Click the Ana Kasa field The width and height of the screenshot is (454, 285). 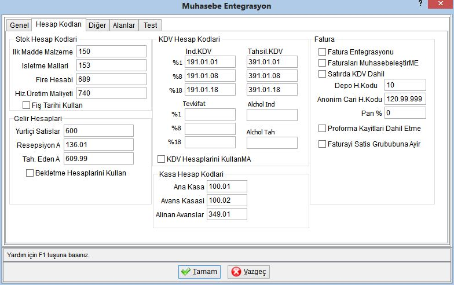click(227, 187)
